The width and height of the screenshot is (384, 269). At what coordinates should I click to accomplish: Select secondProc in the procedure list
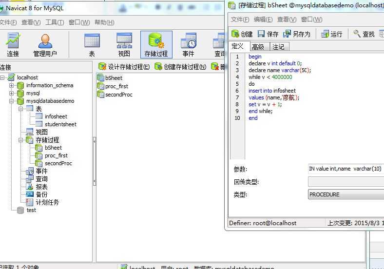pyautogui.click(x=115, y=95)
